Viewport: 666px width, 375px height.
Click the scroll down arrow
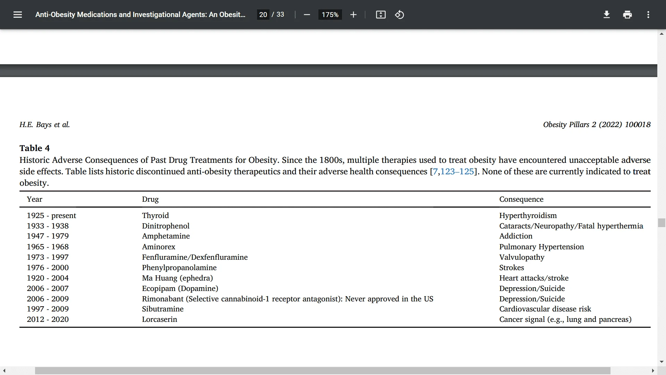[661, 362]
